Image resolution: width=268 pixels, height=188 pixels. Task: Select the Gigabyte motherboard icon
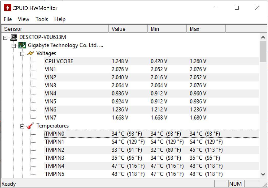coord(22,45)
